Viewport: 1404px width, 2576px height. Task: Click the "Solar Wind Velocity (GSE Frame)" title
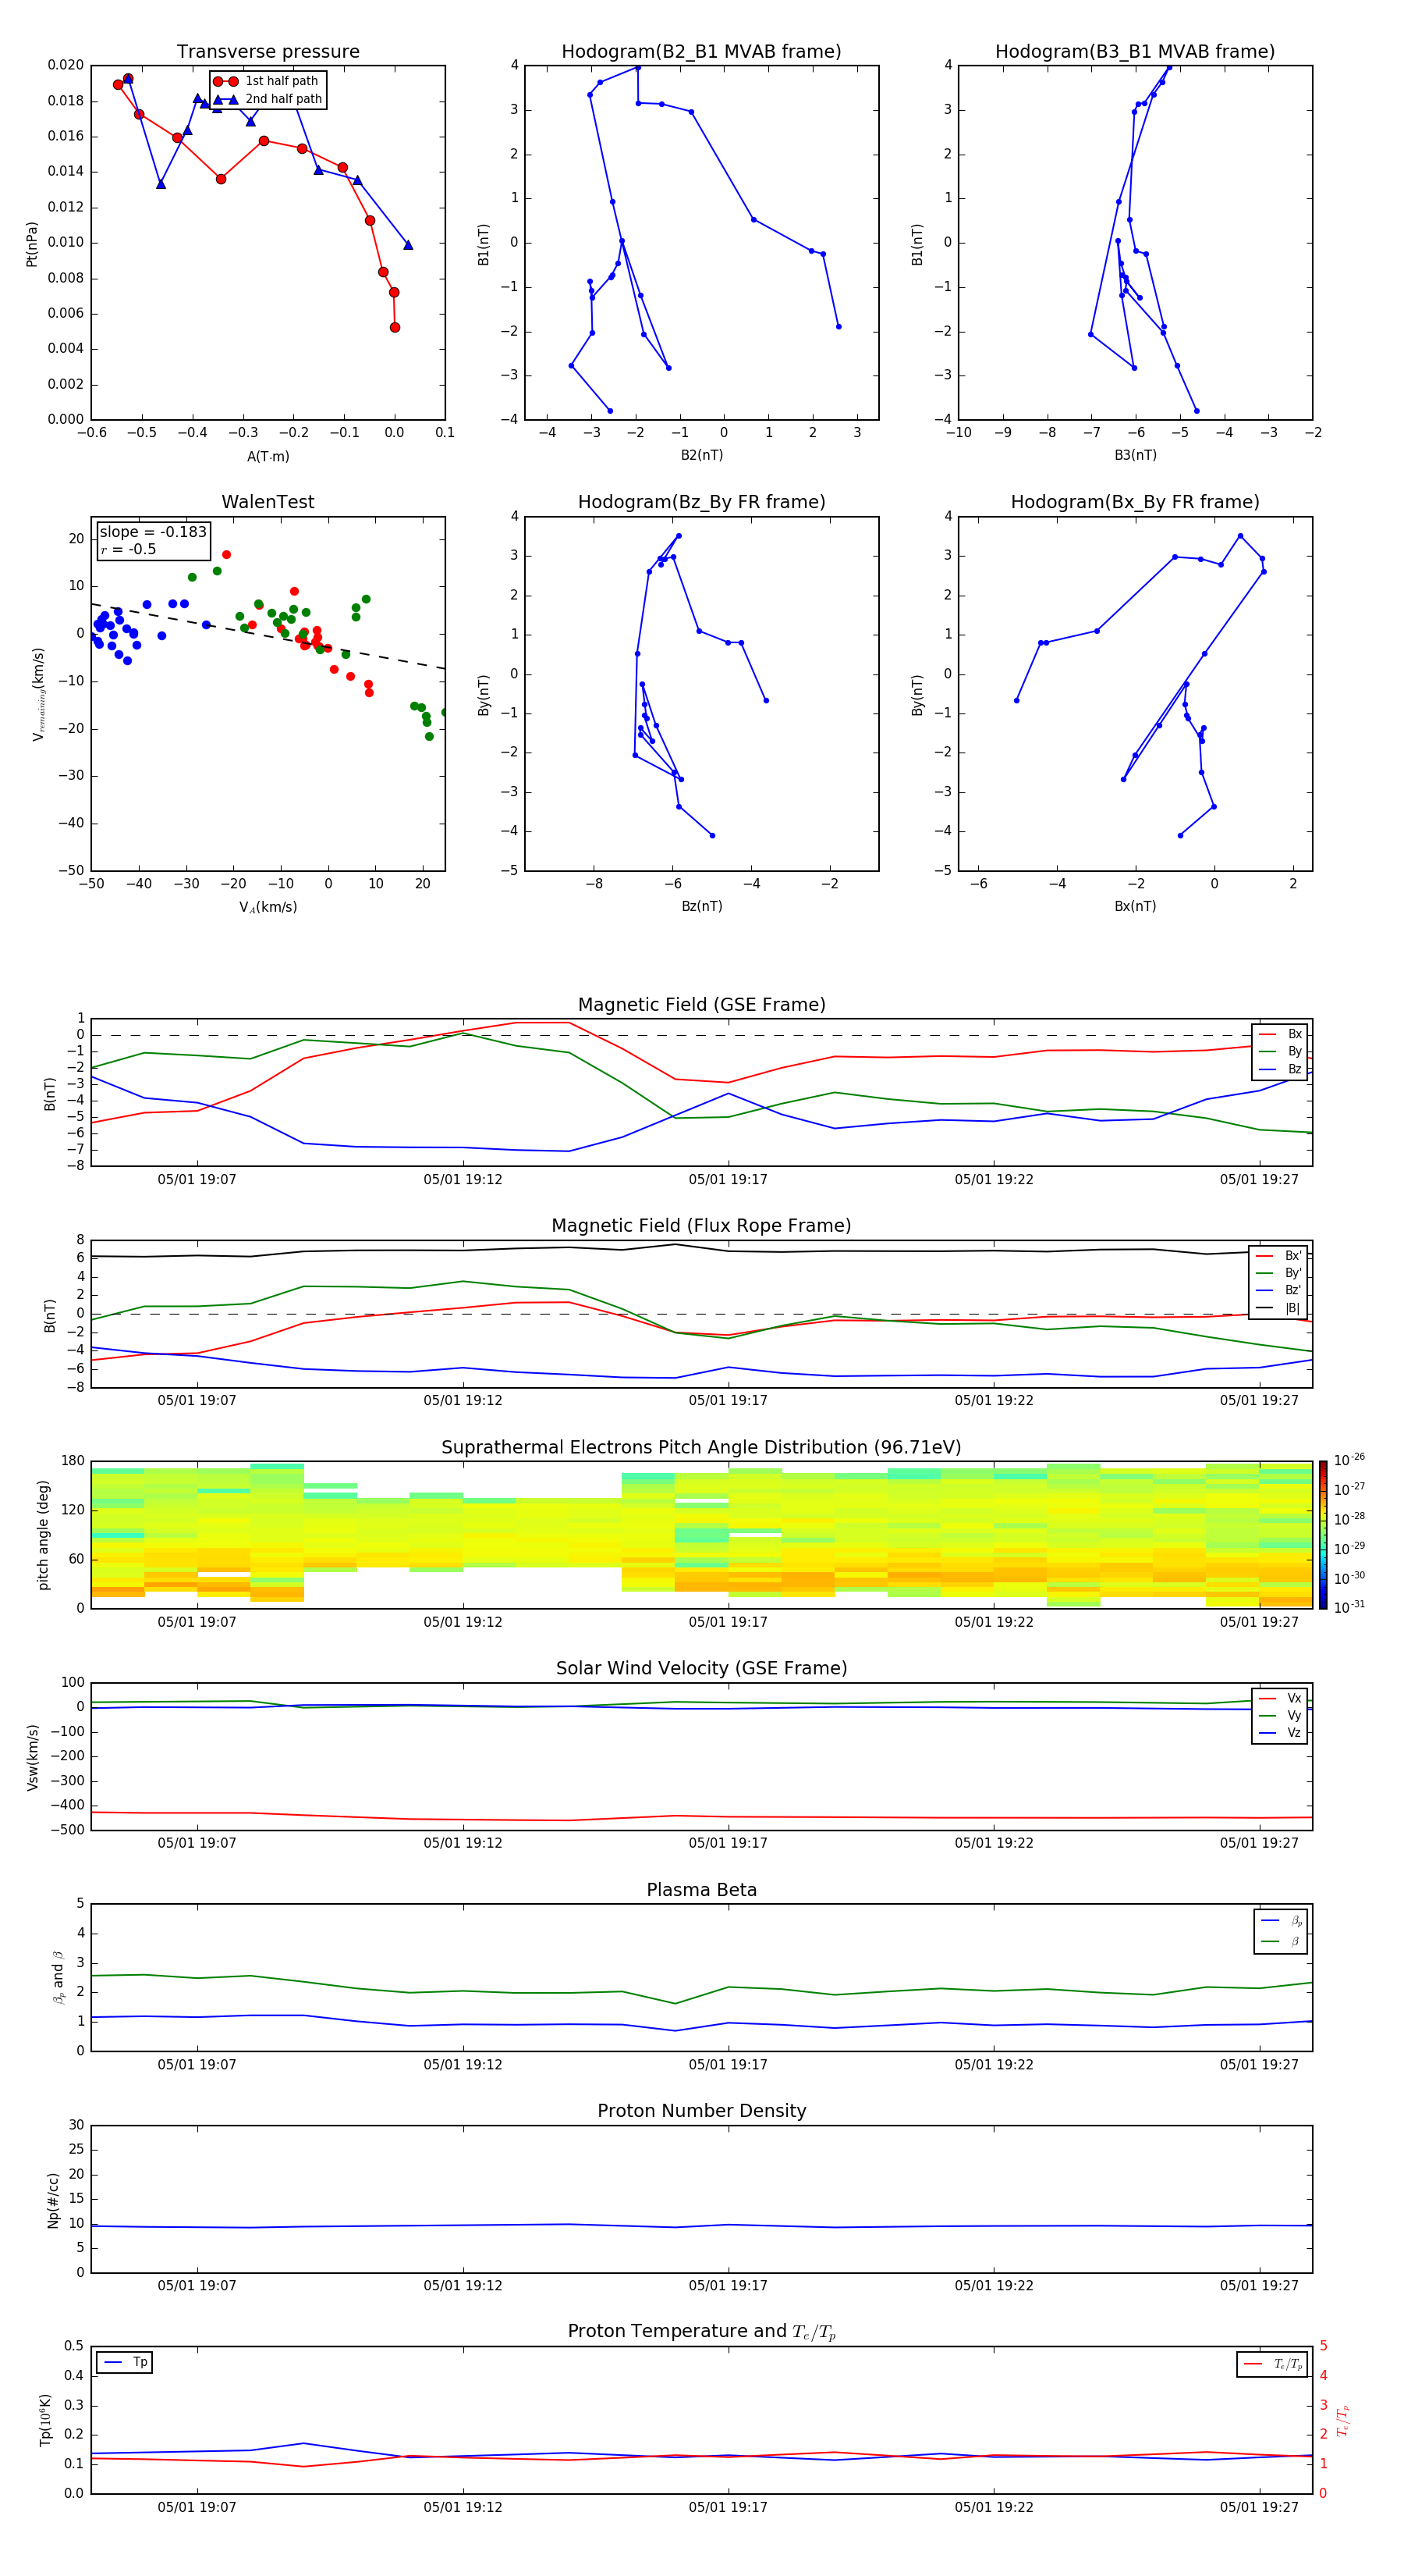pos(701,1668)
